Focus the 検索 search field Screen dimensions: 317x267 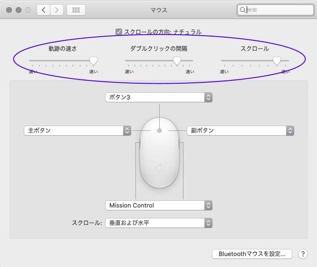coord(275,10)
